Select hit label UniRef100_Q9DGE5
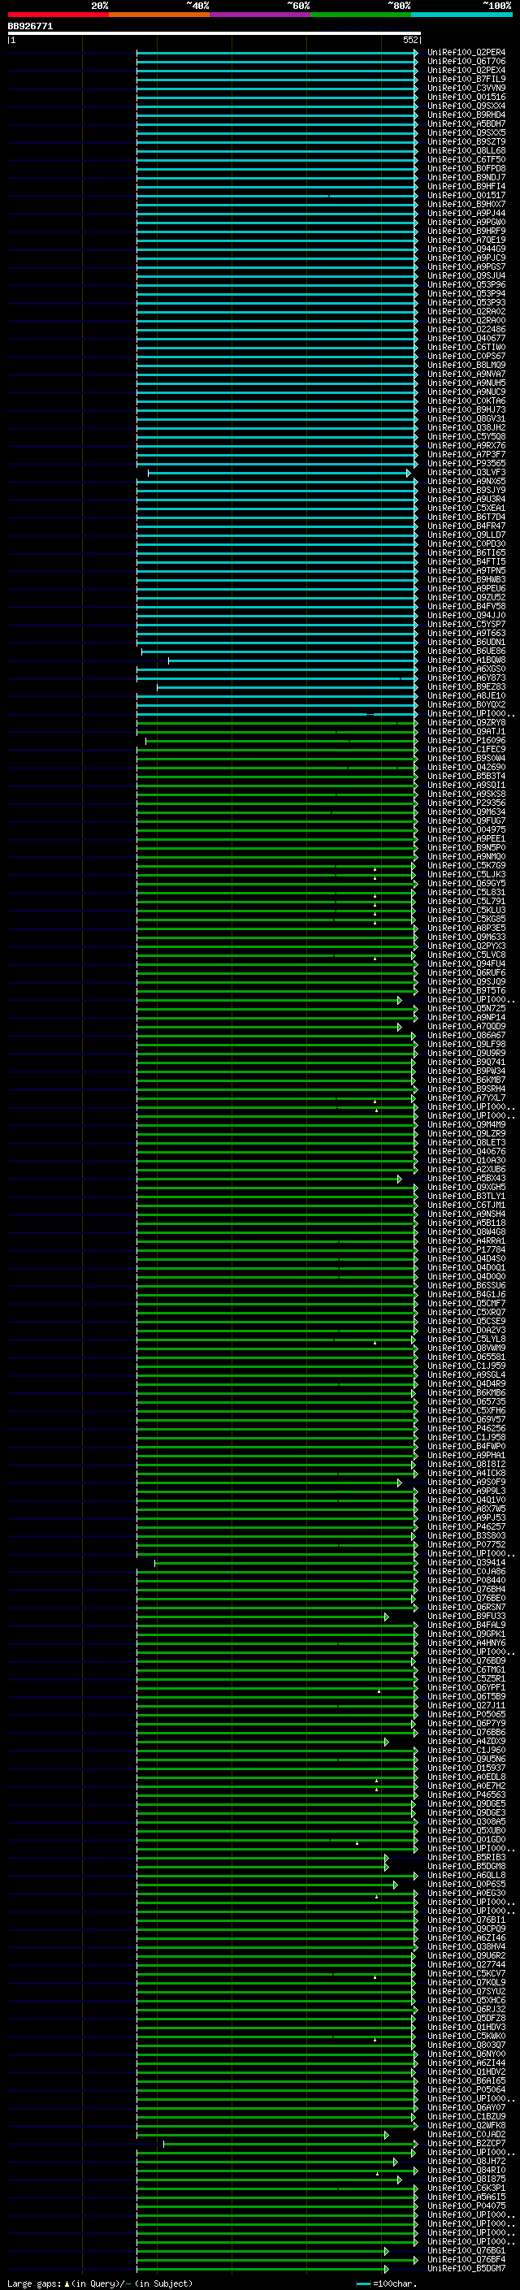Viewport: 520px width, 2290px height. [x=466, y=1803]
